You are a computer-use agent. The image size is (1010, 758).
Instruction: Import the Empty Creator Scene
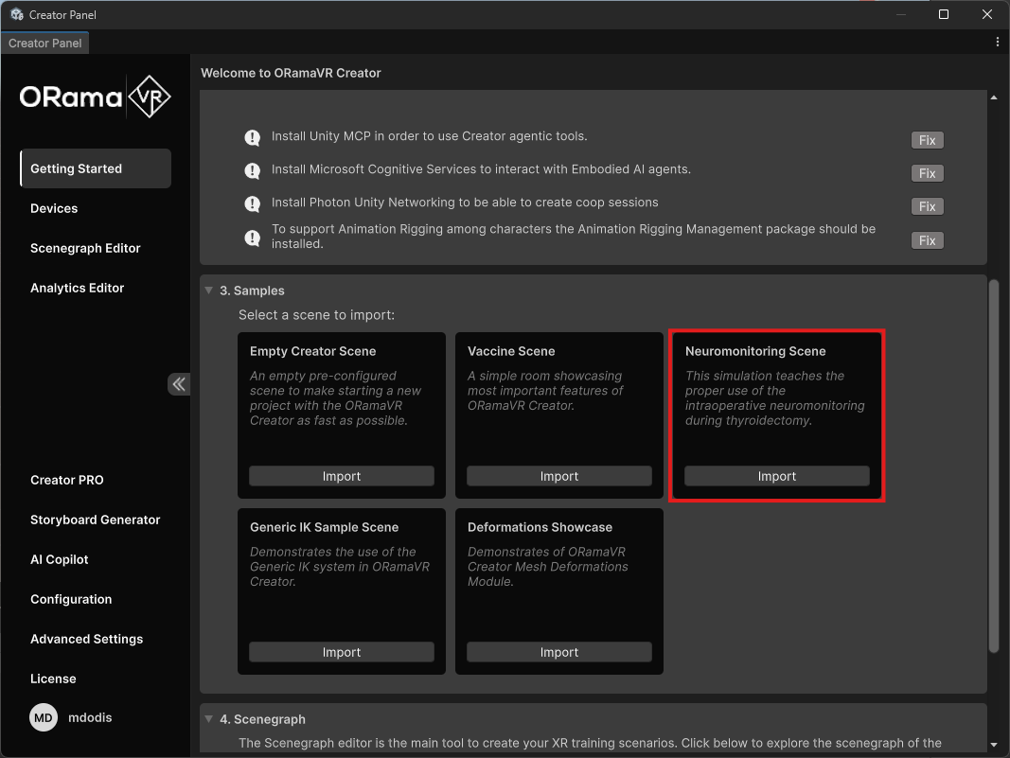click(342, 476)
